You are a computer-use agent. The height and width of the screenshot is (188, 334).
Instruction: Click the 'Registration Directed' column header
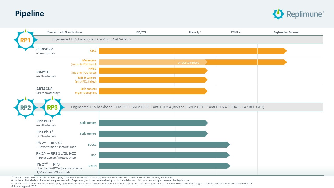point(286,32)
